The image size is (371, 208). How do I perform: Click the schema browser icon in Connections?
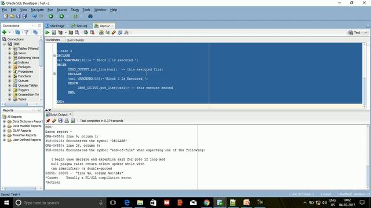point(35,32)
